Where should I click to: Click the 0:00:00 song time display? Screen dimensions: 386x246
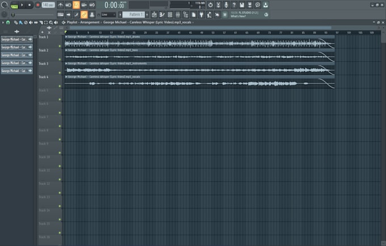(x=115, y=5)
